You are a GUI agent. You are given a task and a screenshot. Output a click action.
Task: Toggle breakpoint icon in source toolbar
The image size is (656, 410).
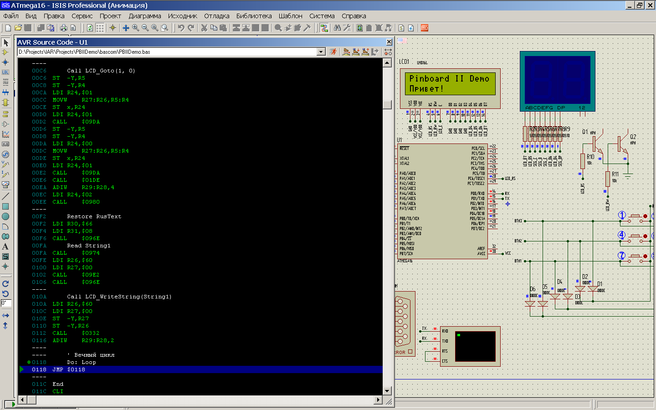(388, 52)
